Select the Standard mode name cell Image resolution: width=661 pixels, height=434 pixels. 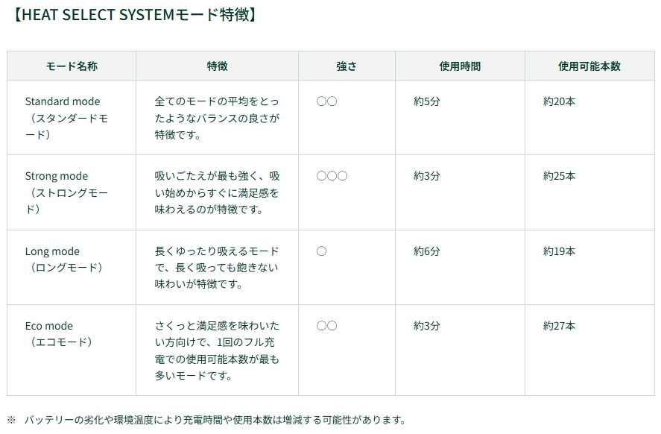pyautogui.click(x=72, y=118)
